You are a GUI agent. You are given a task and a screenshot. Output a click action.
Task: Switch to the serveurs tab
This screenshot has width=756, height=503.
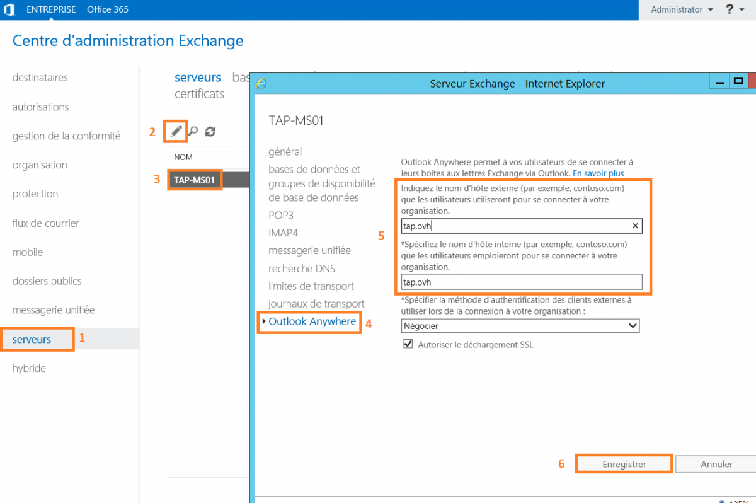198,78
